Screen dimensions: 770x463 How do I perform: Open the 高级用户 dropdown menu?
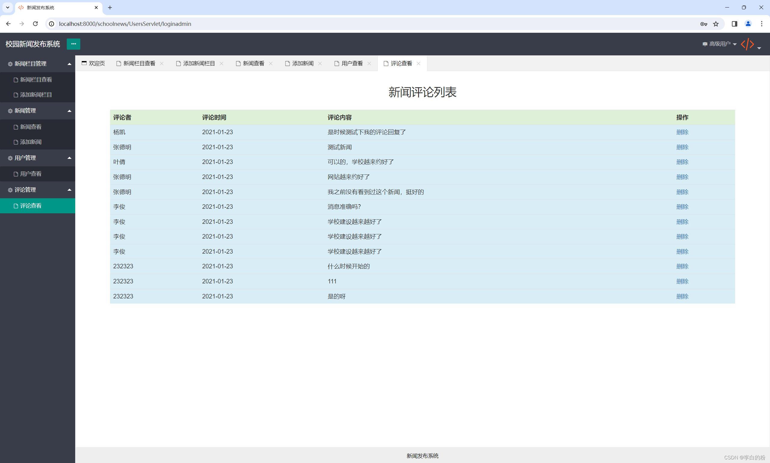coord(719,44)
